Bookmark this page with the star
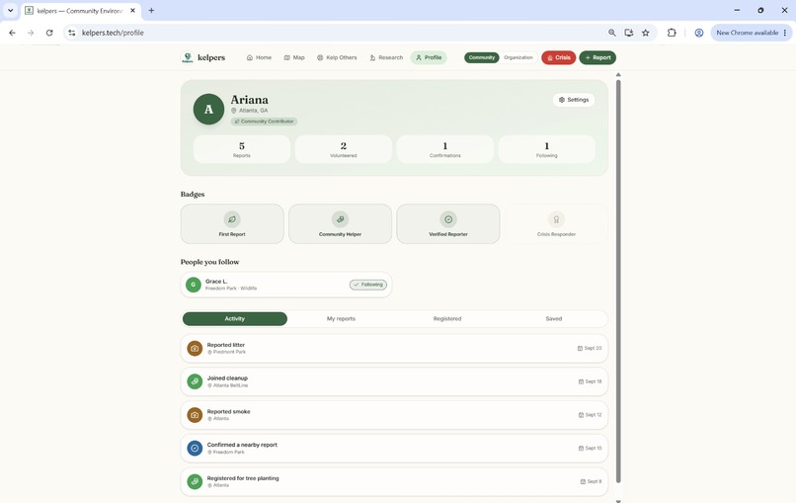The height and width of the screenshot is (503, 796). coord(646,33)
